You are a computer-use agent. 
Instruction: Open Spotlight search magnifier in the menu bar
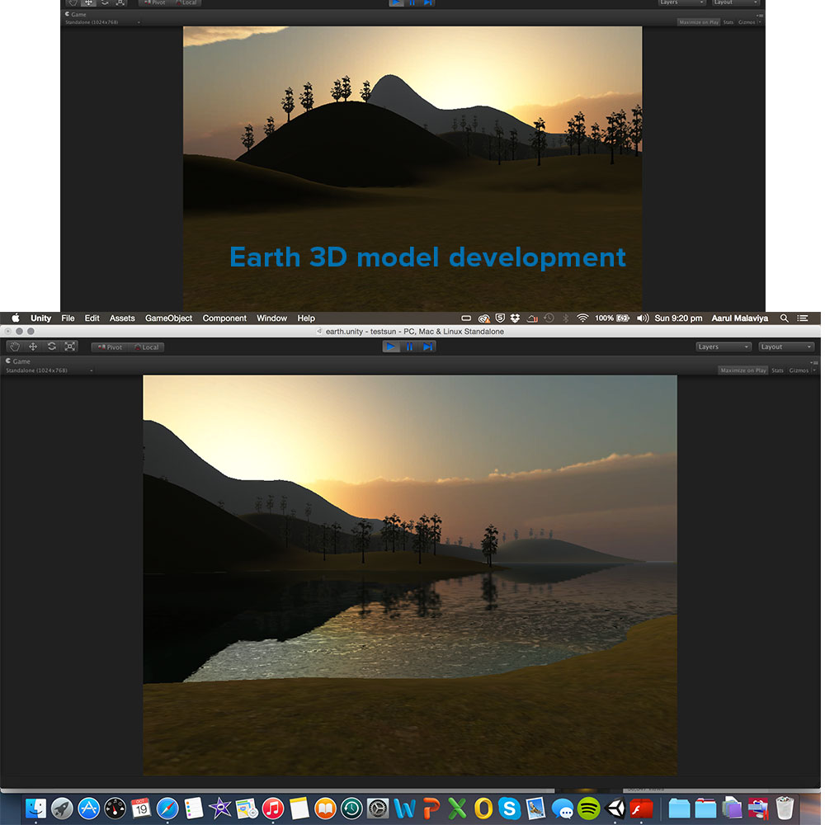(784, 318)
